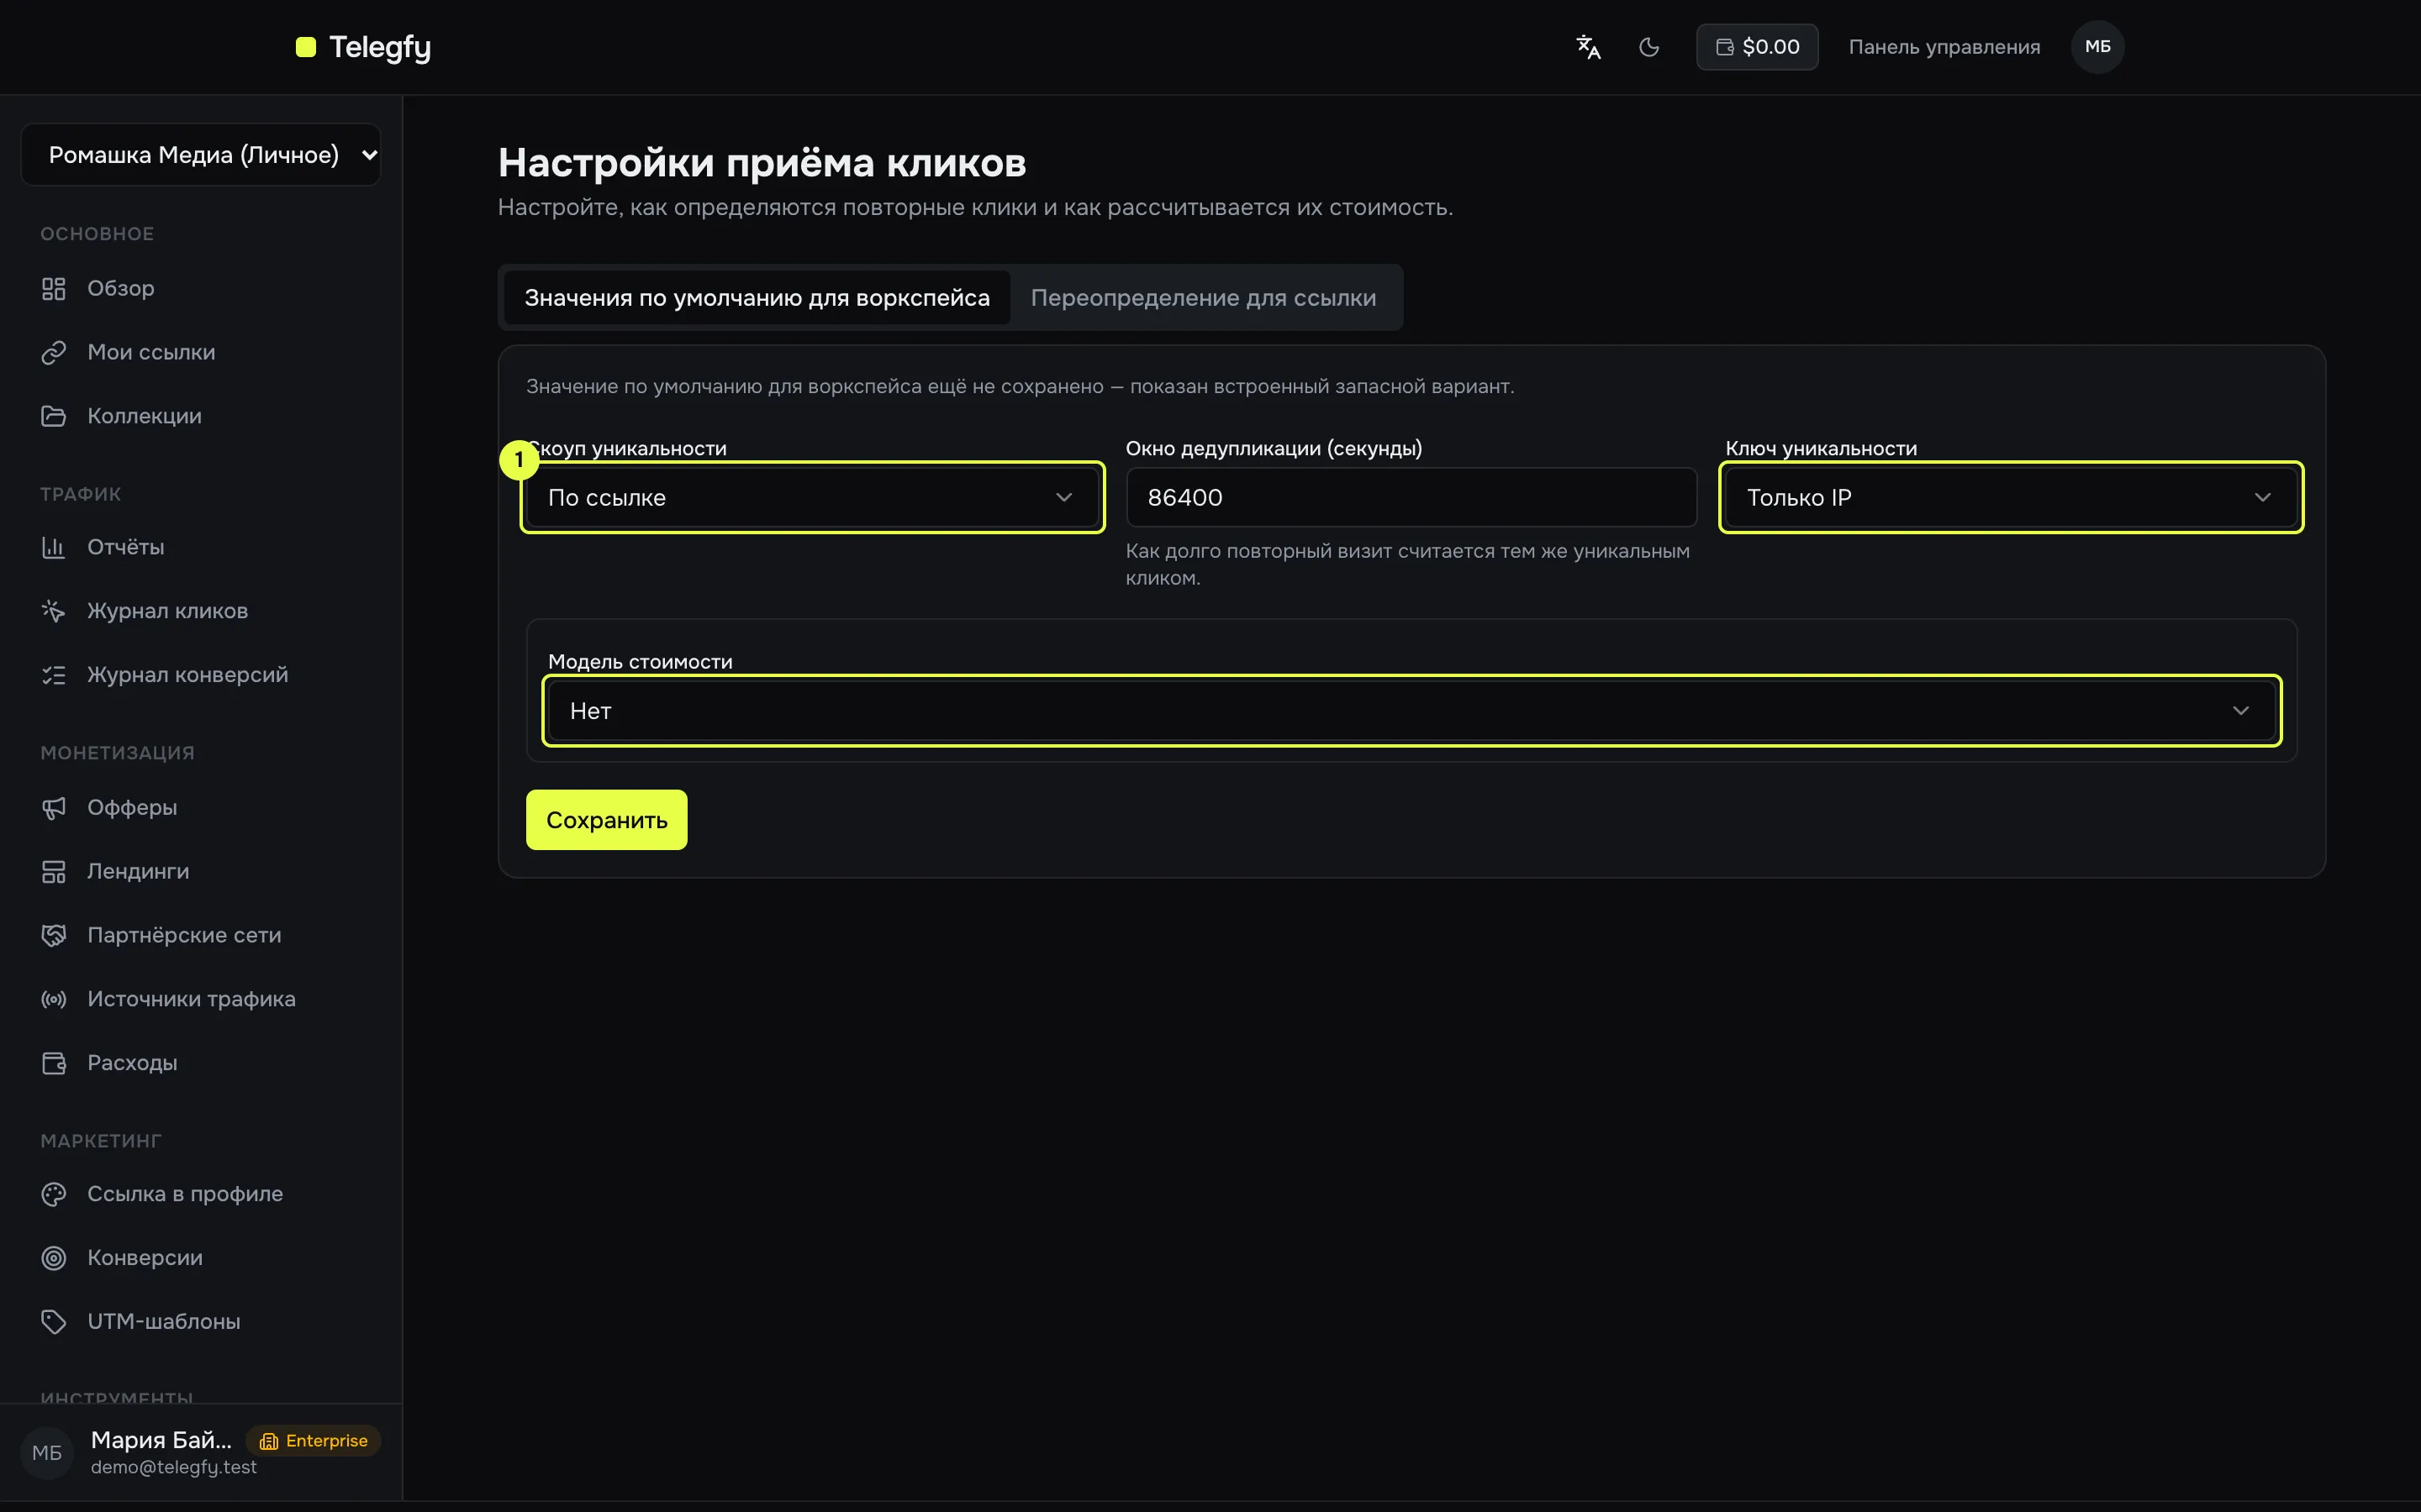The width and height of the screenshot is (2421, 1512).
Task: Click the UTM-шаблоны tag icon
Action: (x=53, y=1322)
